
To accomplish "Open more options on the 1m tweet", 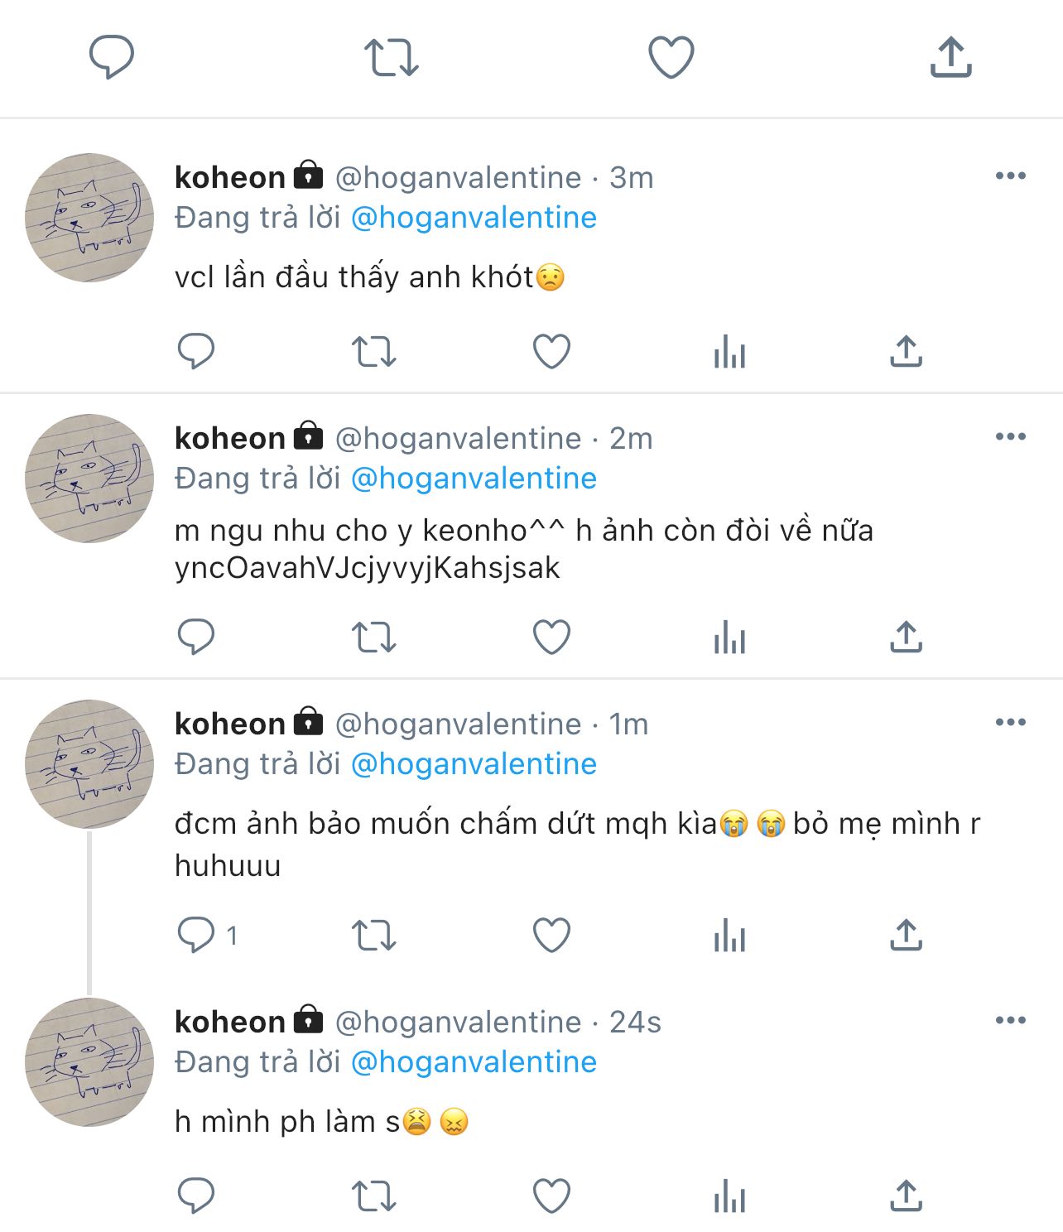I will pyautogui.click(x=1010, y=722).
